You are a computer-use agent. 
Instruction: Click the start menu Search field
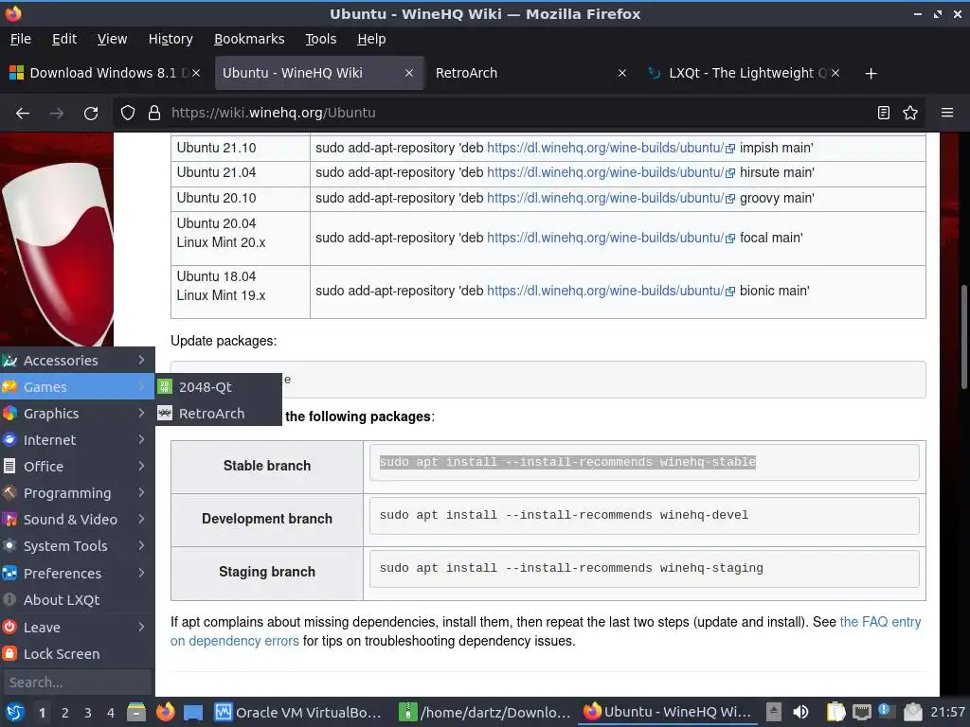pyautogui.click(x=77, y=683)
